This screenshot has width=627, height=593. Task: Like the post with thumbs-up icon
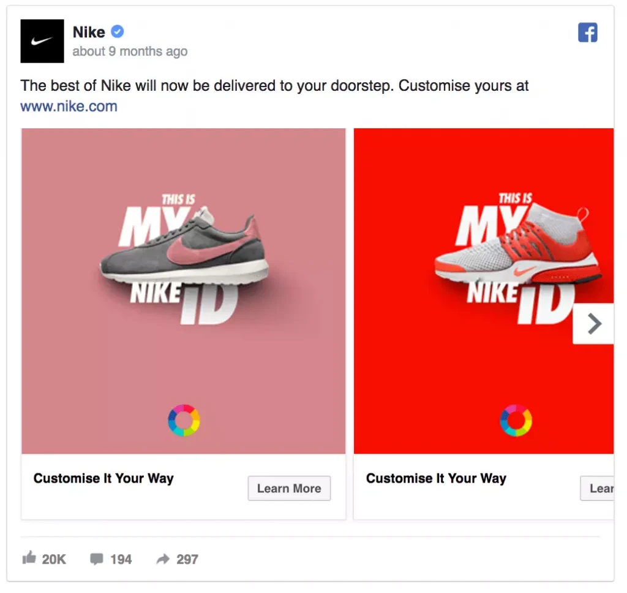29,558
